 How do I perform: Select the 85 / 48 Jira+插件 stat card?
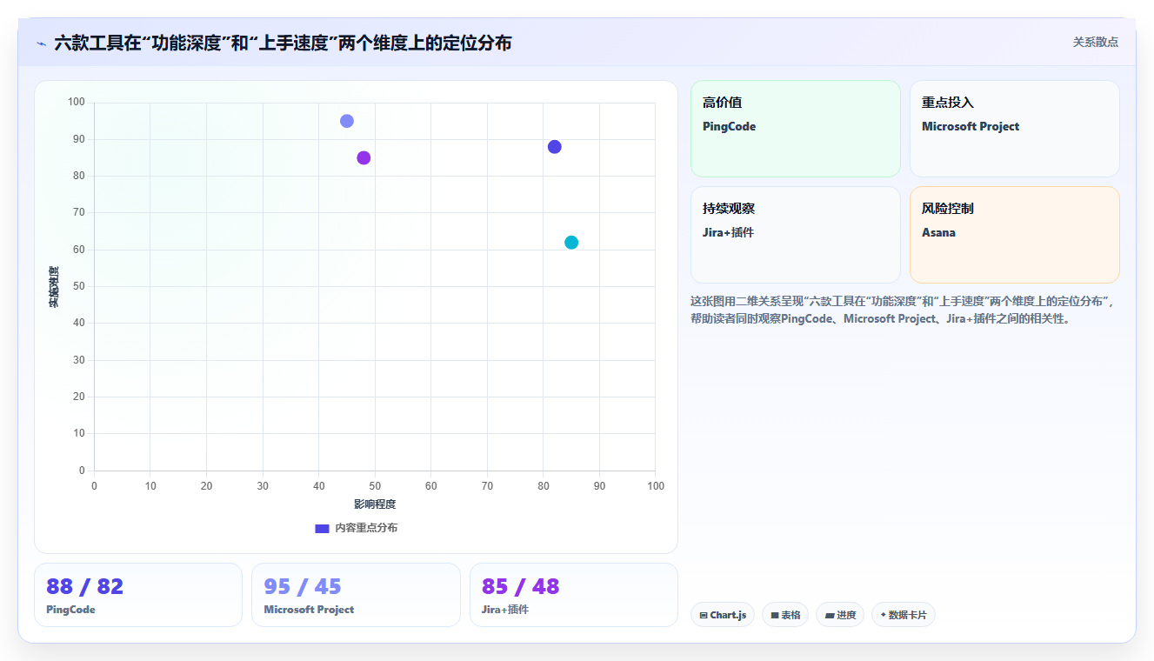574,595
